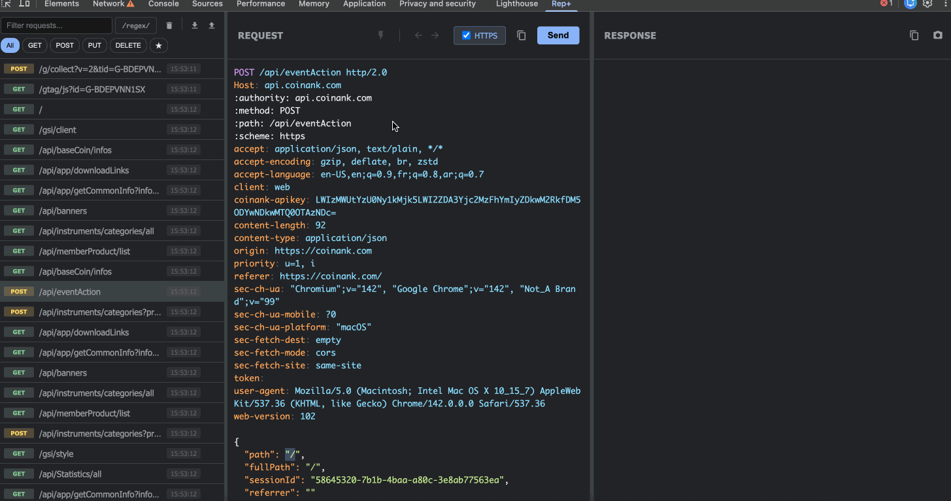The height and width of the screenshot is (501, 951).
Task: Uncheck the HTTPS checkbox
Action: pyautogui.click(x=466, y=35)
